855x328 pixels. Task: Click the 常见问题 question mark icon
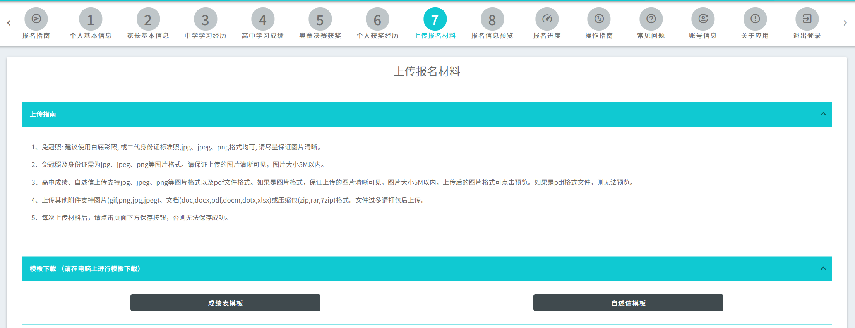click(x=651, y=19)
